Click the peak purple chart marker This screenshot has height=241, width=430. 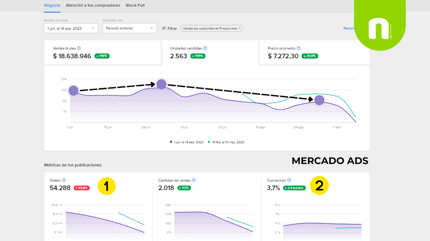tap(161, 84)
